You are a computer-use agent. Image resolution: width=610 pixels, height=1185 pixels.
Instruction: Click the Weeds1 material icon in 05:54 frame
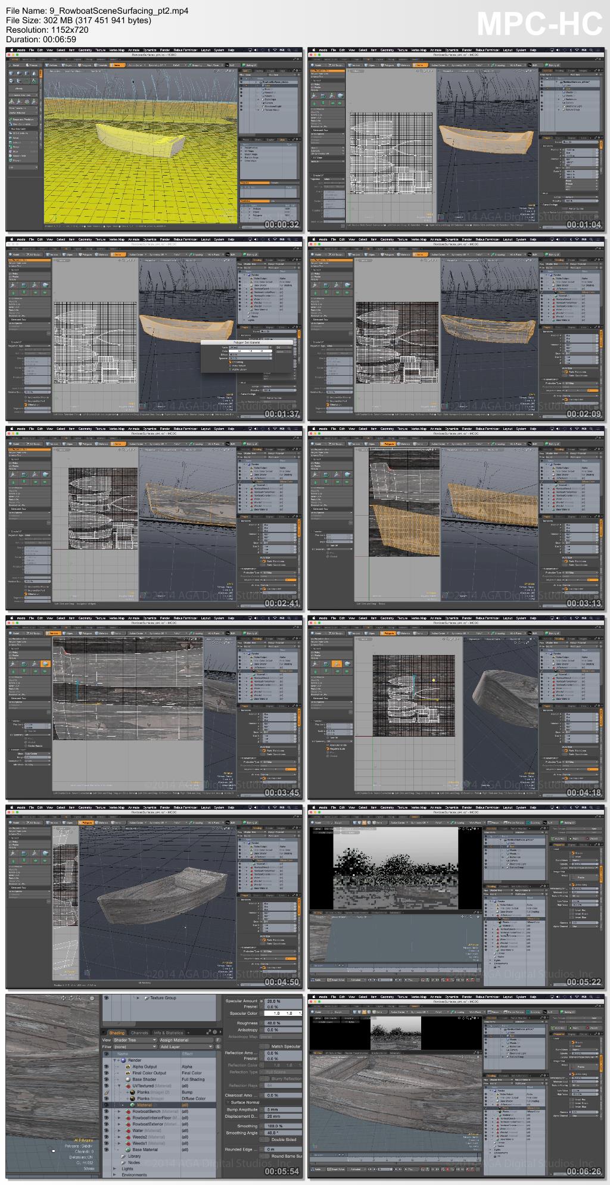point(128,1143)
